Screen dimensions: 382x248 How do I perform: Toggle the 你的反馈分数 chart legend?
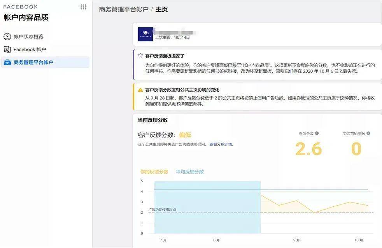[154, 172]
